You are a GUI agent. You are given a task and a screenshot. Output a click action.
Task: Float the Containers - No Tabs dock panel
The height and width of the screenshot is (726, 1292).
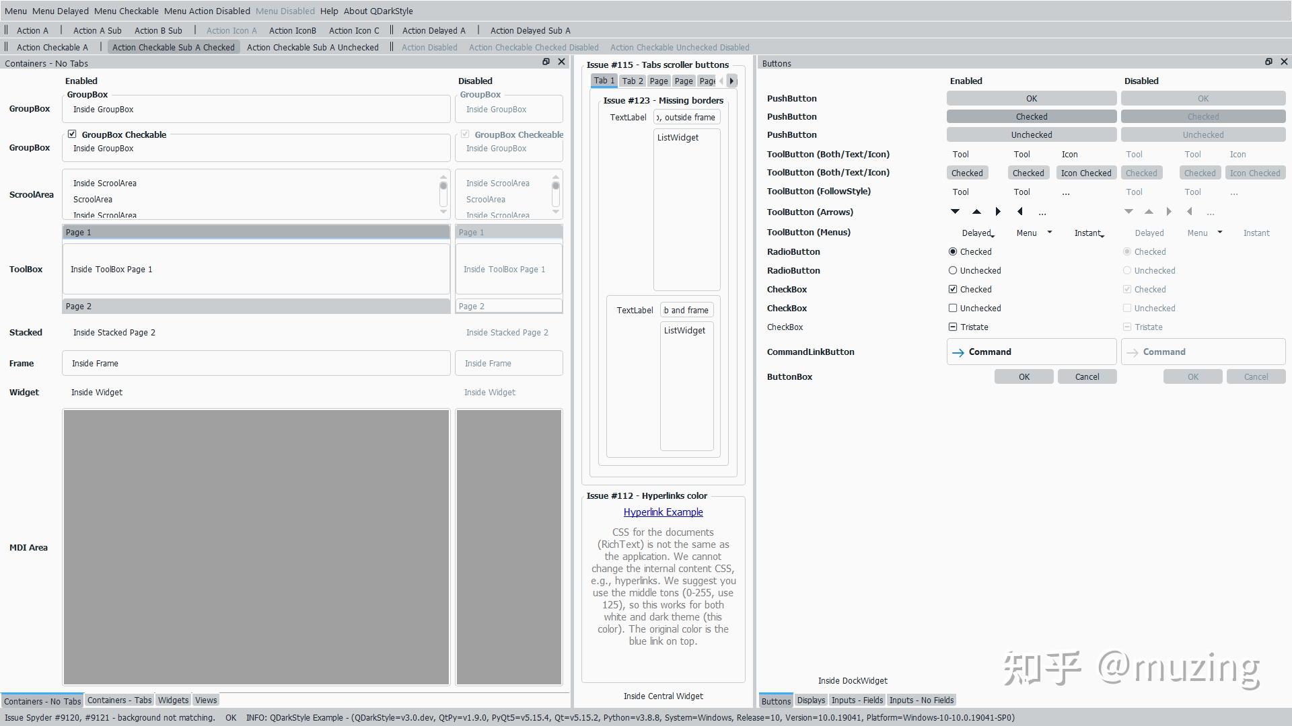546,62
